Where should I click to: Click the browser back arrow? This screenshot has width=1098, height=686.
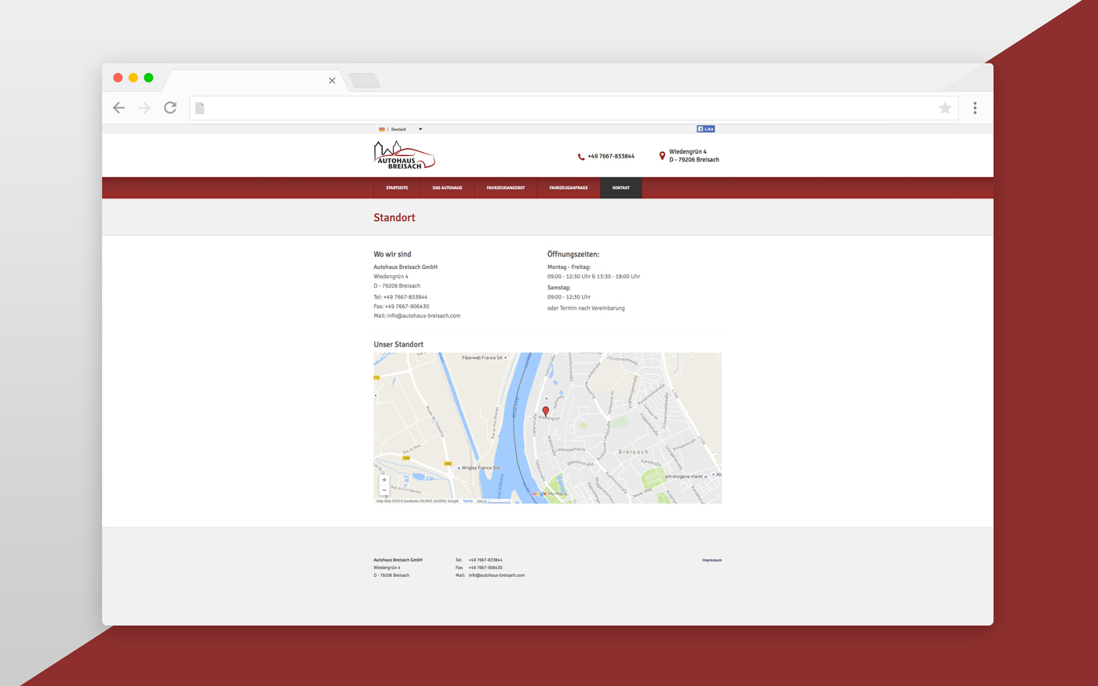(x=119, y=108)
